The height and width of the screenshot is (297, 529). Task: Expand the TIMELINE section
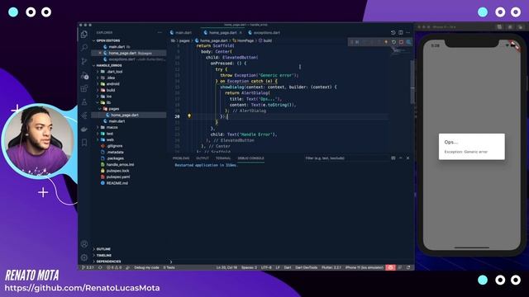[x=103, y=255]
